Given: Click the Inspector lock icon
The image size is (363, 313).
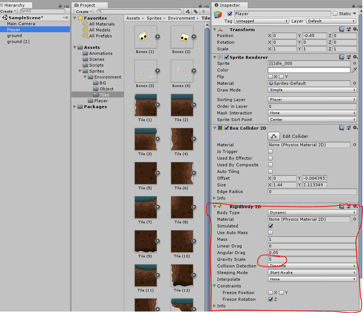Looking at the screenshot, I should [x=353, y=5].
